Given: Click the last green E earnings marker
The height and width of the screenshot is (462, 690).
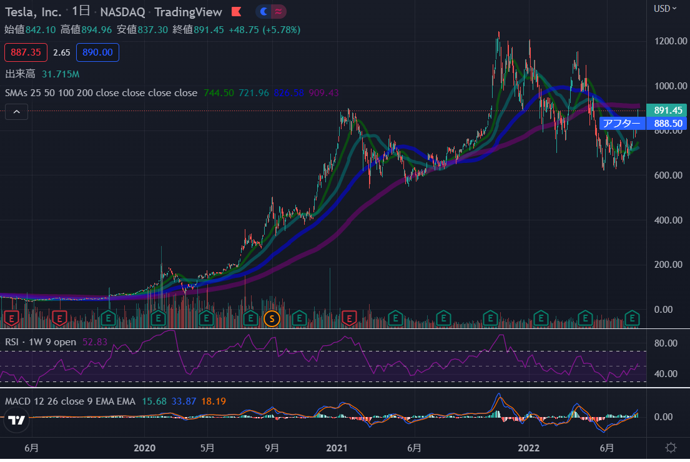Looking at the screenshot, I should [632, 318].
